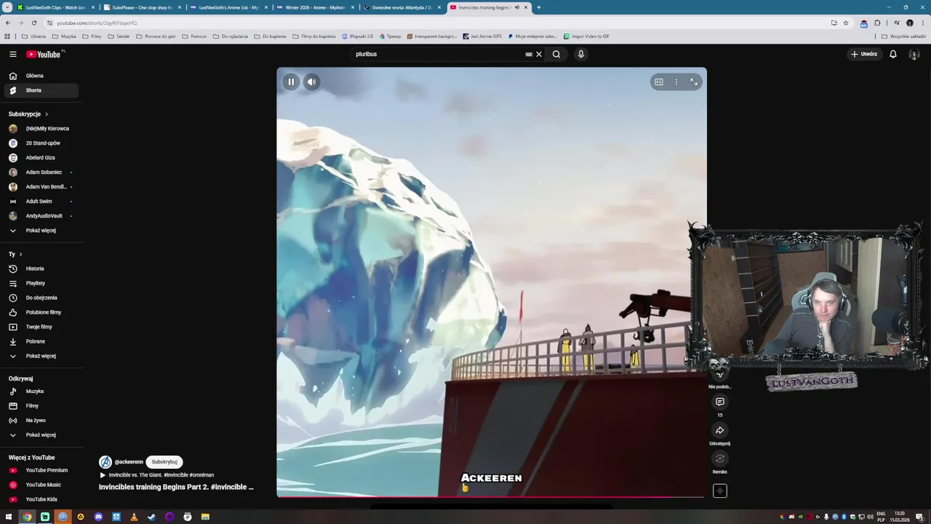Open YouTube Premium link
931x524 pixels.
point(41,470)
